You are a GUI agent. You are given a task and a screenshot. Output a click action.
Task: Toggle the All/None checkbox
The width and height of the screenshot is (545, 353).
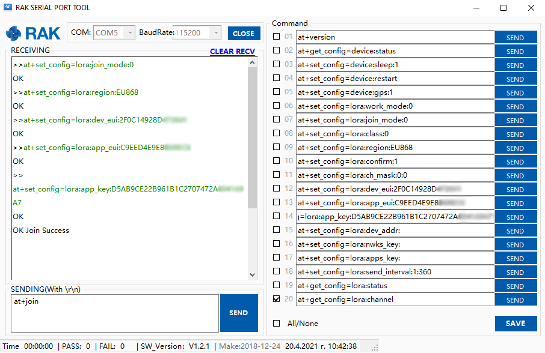(x=277, y=324)
